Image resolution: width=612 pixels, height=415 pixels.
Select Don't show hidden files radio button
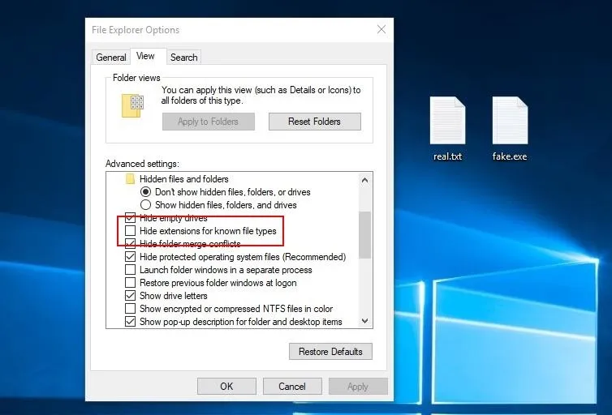[x=145, y=192]
